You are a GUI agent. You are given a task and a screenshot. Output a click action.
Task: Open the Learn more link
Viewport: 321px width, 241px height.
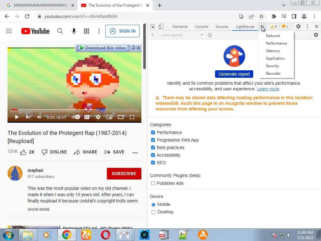[x=268, y=89]
